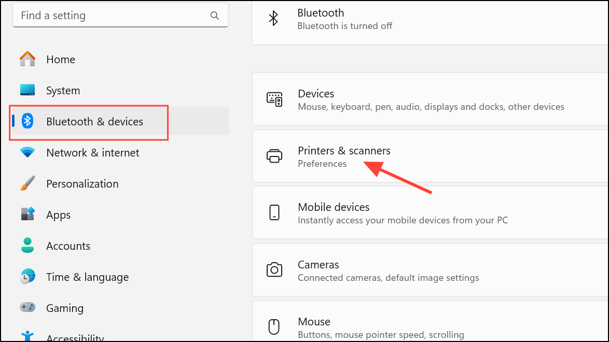Click the Personalization paintbrush icon
609x342 pixels.
point(27,183)
